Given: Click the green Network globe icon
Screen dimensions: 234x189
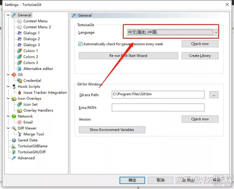Looking at the screenshot, I should coord(14,116).
